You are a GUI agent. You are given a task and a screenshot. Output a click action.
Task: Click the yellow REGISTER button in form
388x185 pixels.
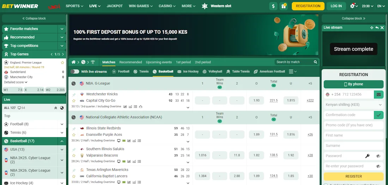(353, 176)
